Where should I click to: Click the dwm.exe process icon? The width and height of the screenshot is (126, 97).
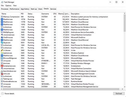[x=2, y=63]
